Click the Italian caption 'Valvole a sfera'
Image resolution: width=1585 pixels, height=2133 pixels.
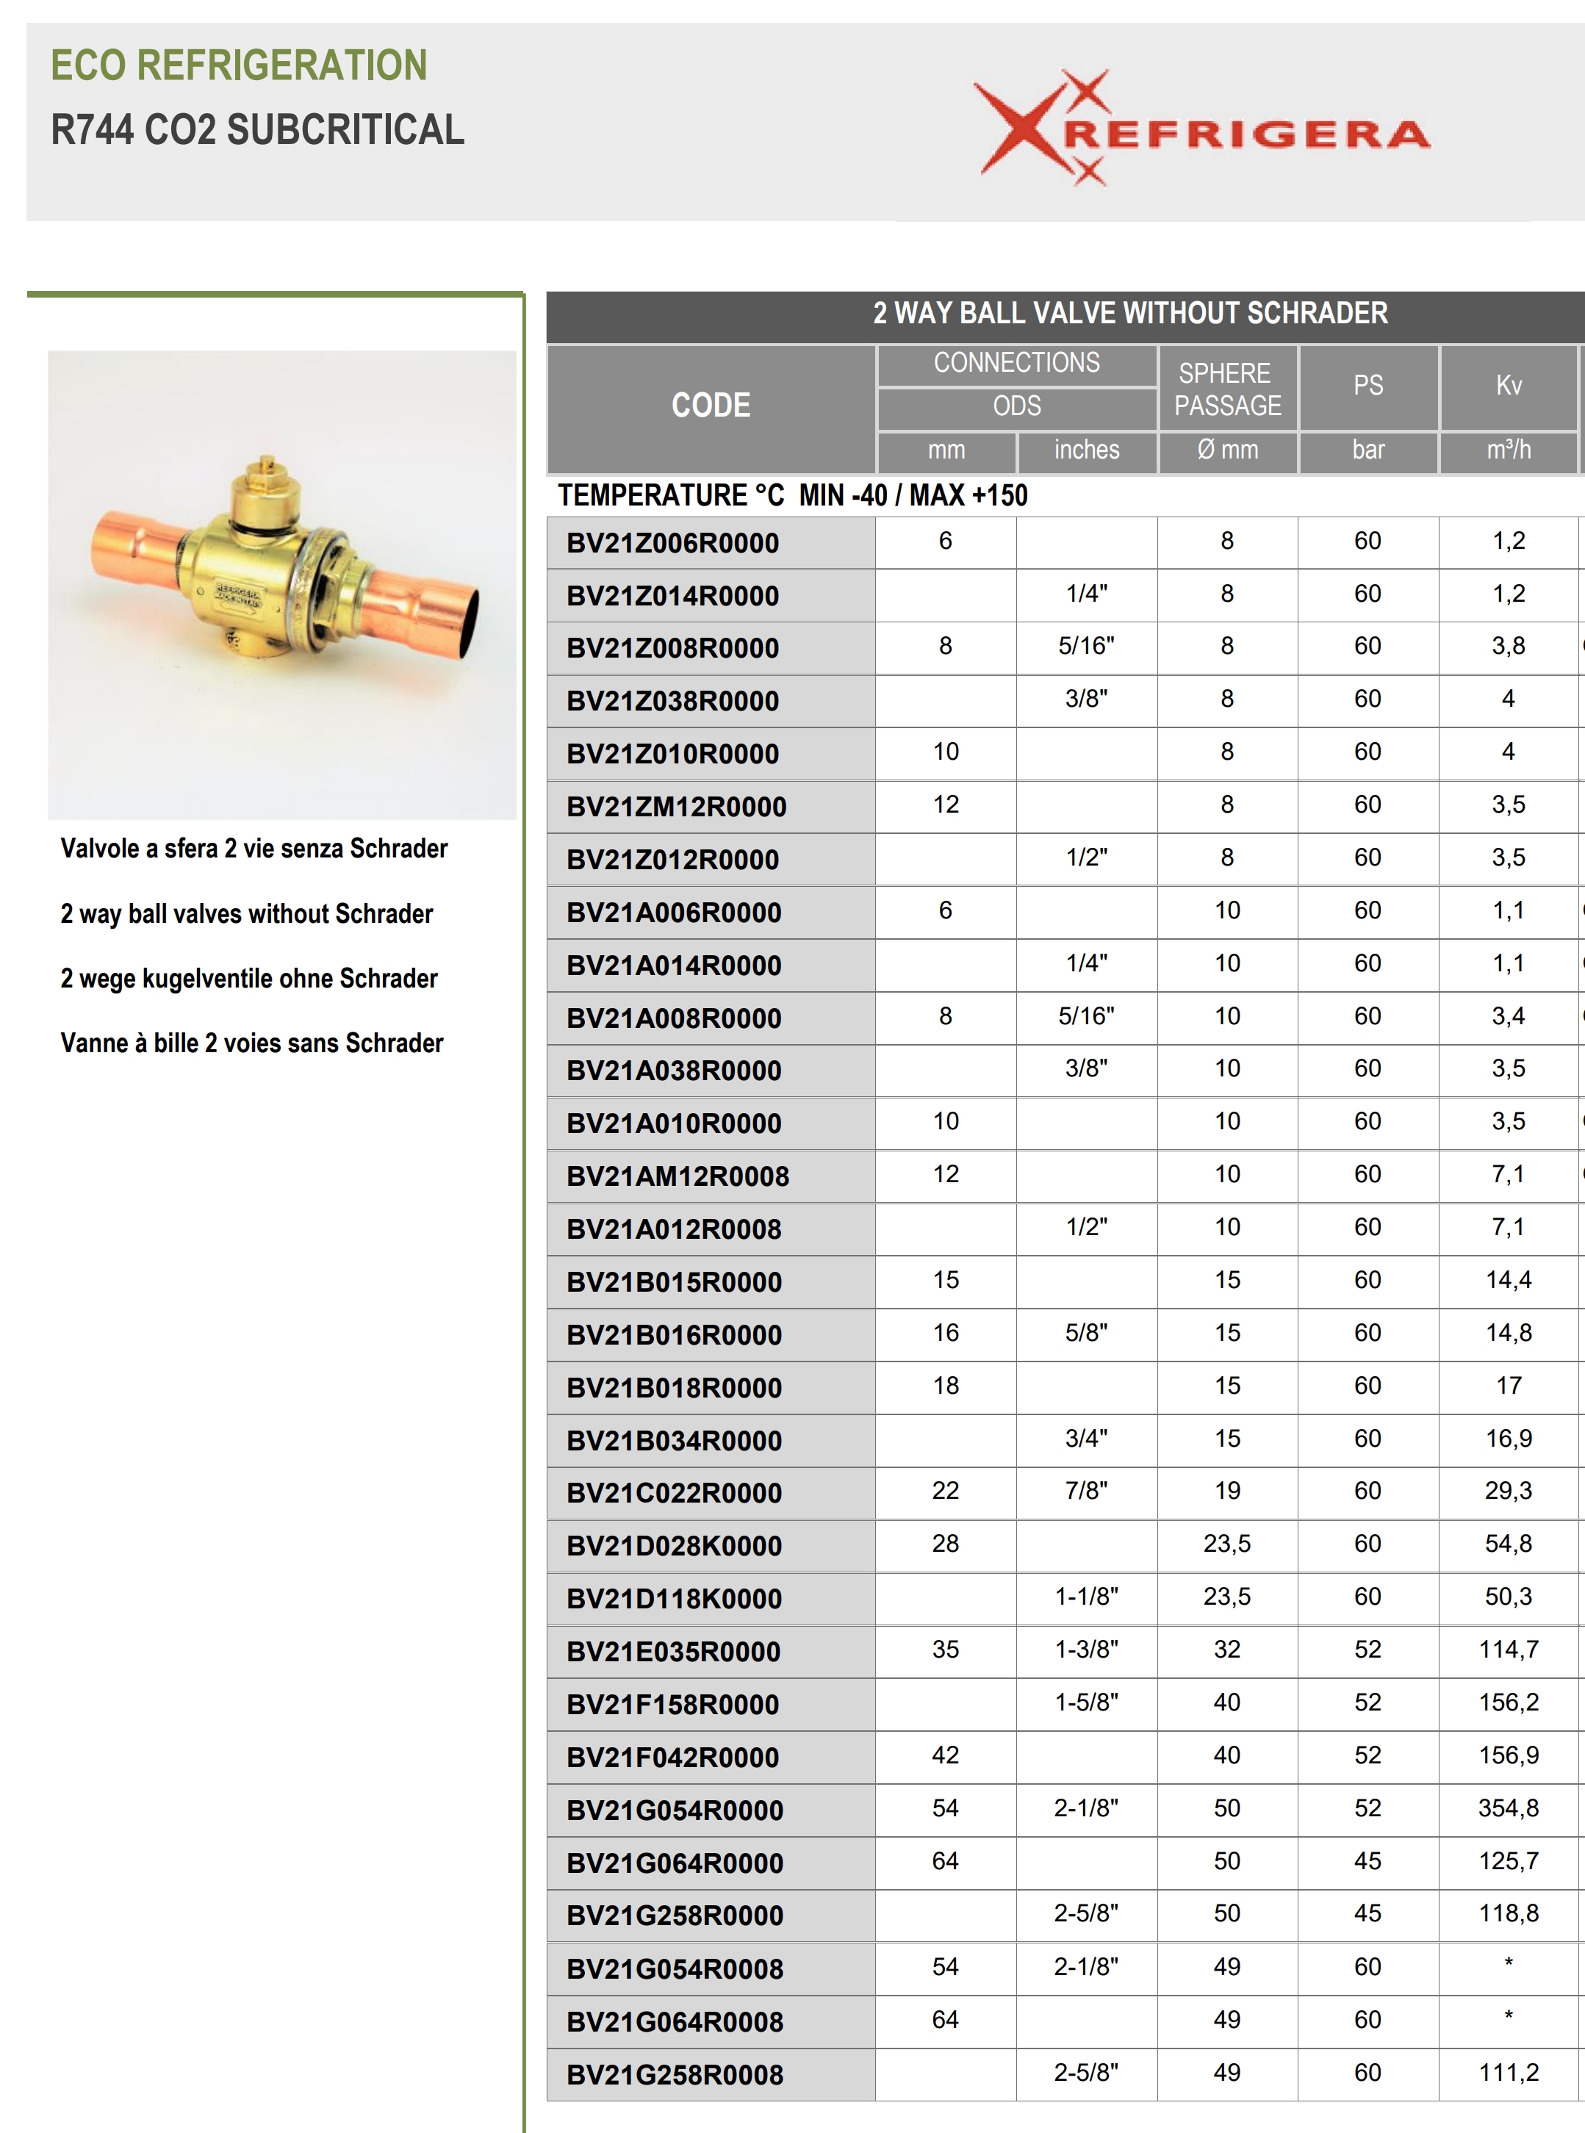coord(254,849)
